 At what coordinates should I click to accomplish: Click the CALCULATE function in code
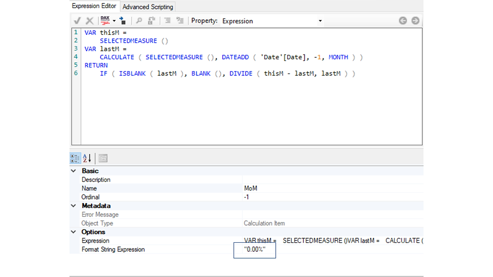[x=117, y=57]
